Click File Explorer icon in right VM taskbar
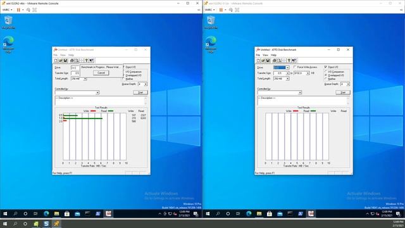This screenshot has width=405, height=228. coord(259,213)
